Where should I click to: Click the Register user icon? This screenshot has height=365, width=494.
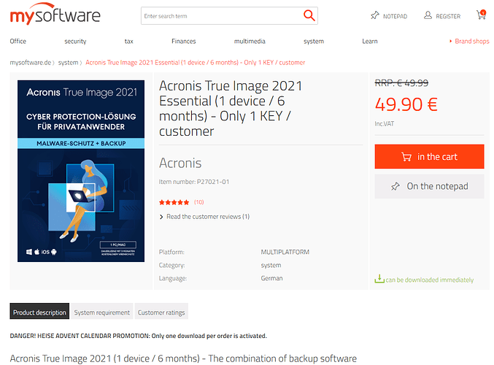coord(428,15)
